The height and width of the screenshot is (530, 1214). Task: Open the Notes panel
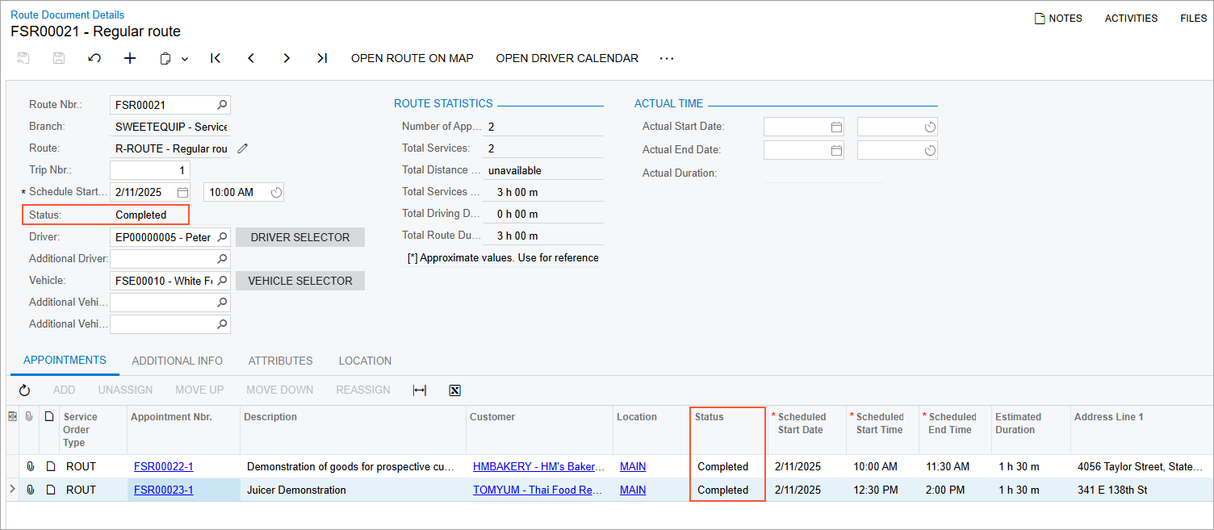click(1058, 18)
